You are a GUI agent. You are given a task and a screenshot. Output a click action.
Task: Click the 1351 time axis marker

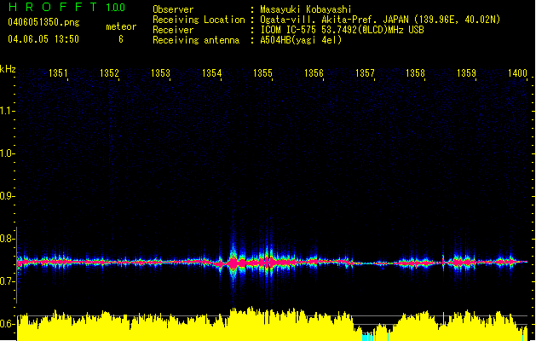pyautogui.click(x=58, y=73)
